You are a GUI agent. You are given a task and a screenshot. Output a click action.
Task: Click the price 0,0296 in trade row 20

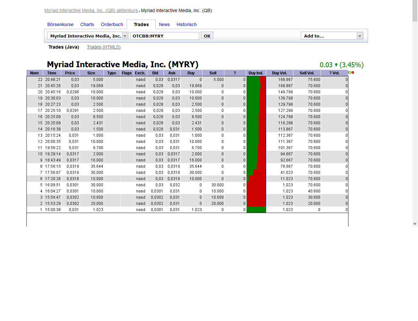tap(73, 92)
